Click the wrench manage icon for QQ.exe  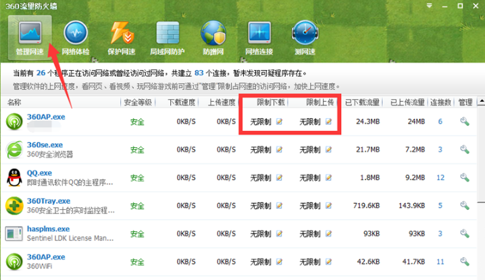coord(464,178)
